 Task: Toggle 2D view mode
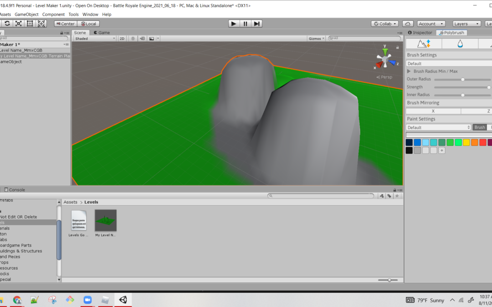pyautogui.click(x=122, y=39)
